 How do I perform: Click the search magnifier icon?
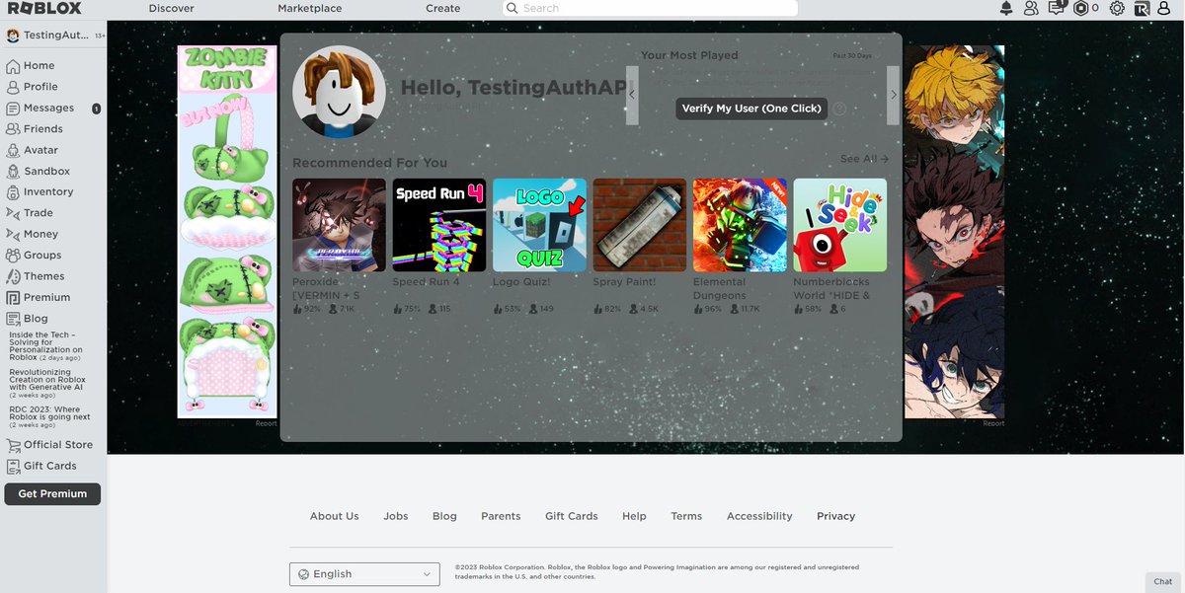click(512, 8)
